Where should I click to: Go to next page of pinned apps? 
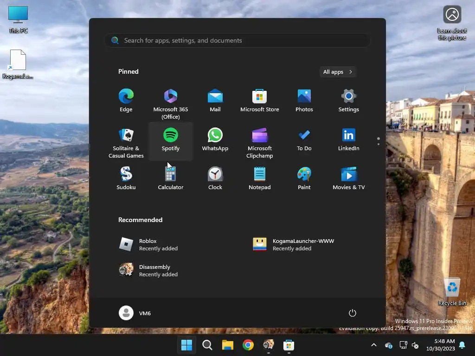click(379, 144)
